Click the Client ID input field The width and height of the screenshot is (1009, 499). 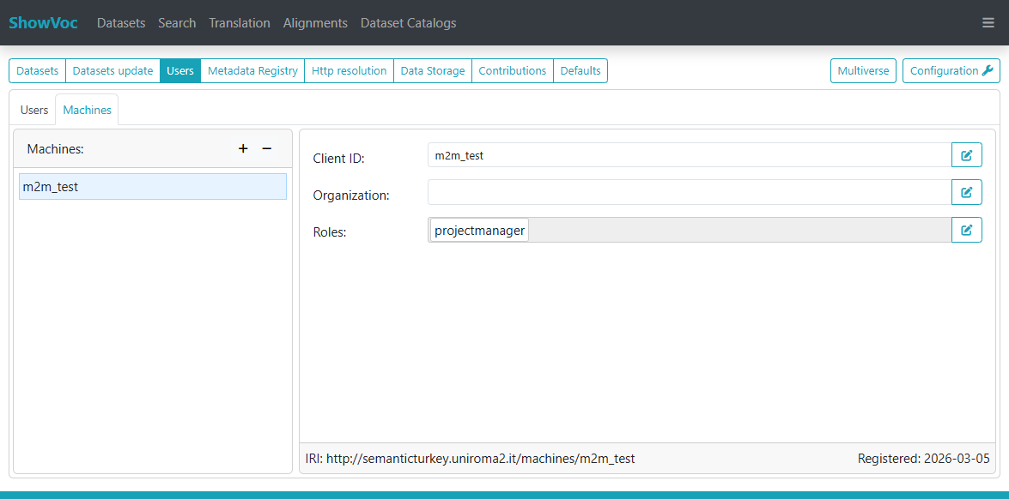[690, 155]
